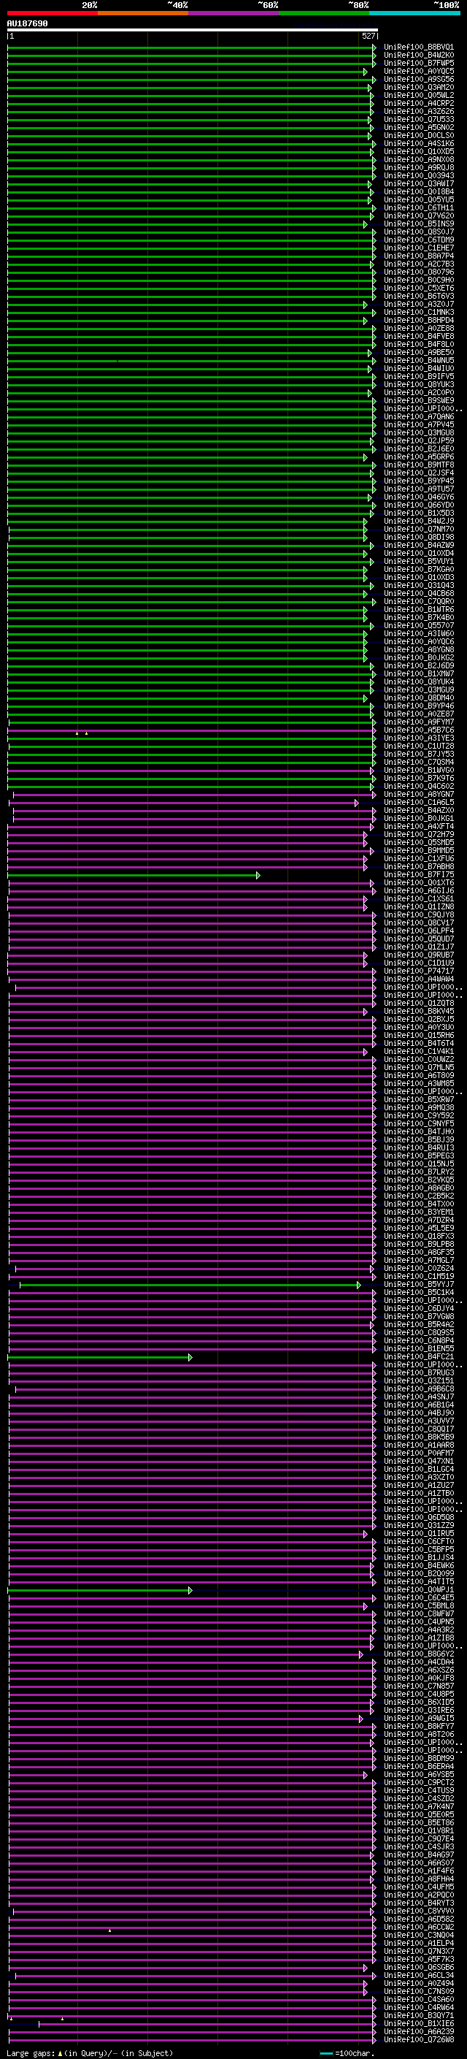Viewport: 467px width, 2059px height.
Task: Select label UniRef100_A3IYE3
Action: [418, 738]
